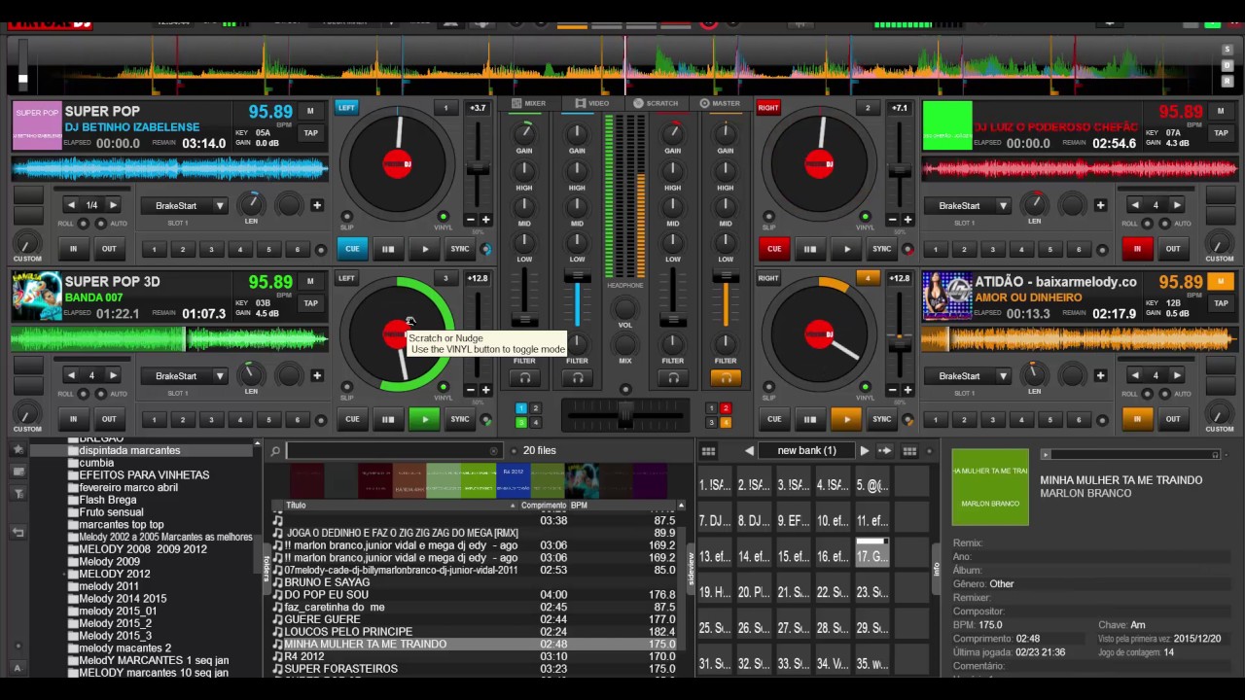Decrease loop length on deck 4
The height and width of the screenshot is (700, 1245).
pyautogui.click(x=1135, y=375)
